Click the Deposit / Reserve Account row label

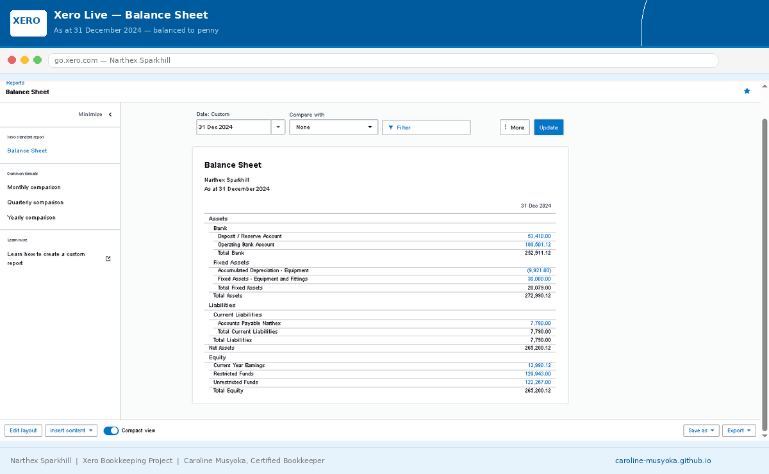[249, 236]
